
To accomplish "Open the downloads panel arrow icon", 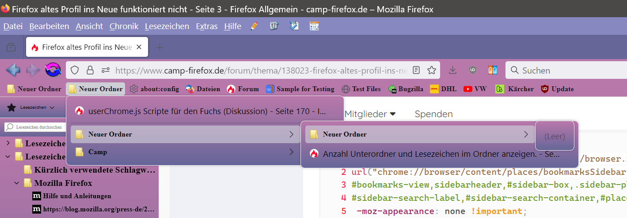I will 452,70.
